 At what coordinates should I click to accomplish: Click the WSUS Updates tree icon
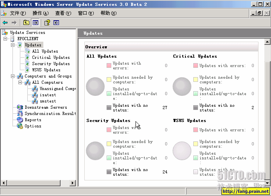pos(27,70)
